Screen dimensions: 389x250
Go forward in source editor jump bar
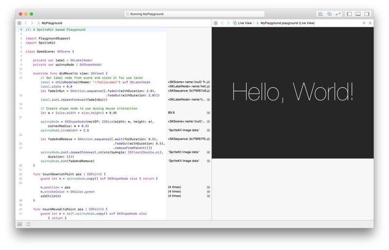32,23
